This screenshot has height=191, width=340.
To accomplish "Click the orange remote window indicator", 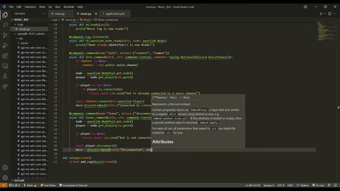I will click(x=4, y=185).
